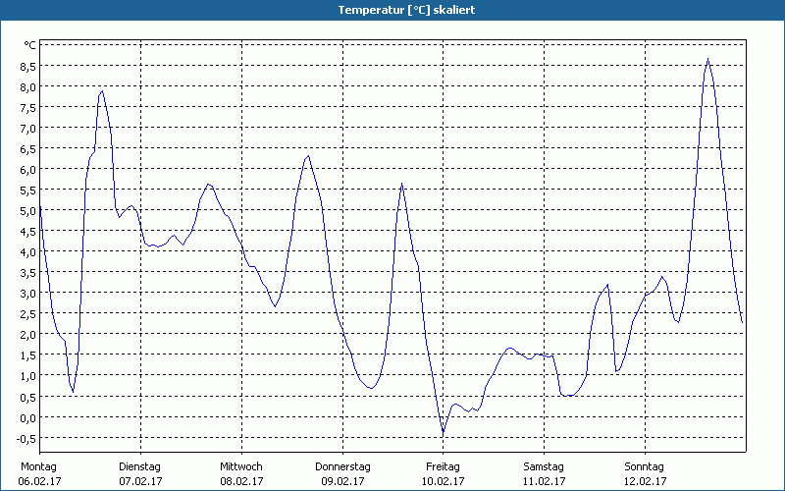Select the 7,0 y-axis label

[27, 128]
